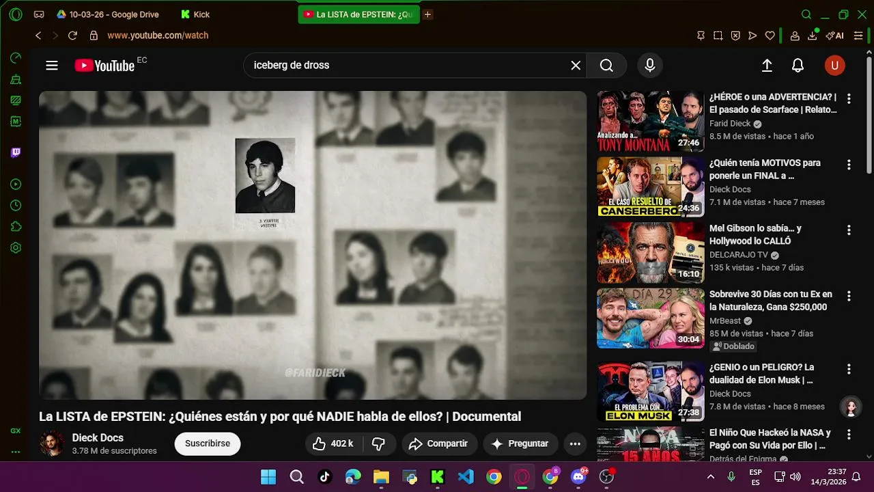Image resolution: width=874 pixels, height=492 pixels.
Task: Open the MrBeast 30:04 video thumbnail
Action: (x=651, y=318)
